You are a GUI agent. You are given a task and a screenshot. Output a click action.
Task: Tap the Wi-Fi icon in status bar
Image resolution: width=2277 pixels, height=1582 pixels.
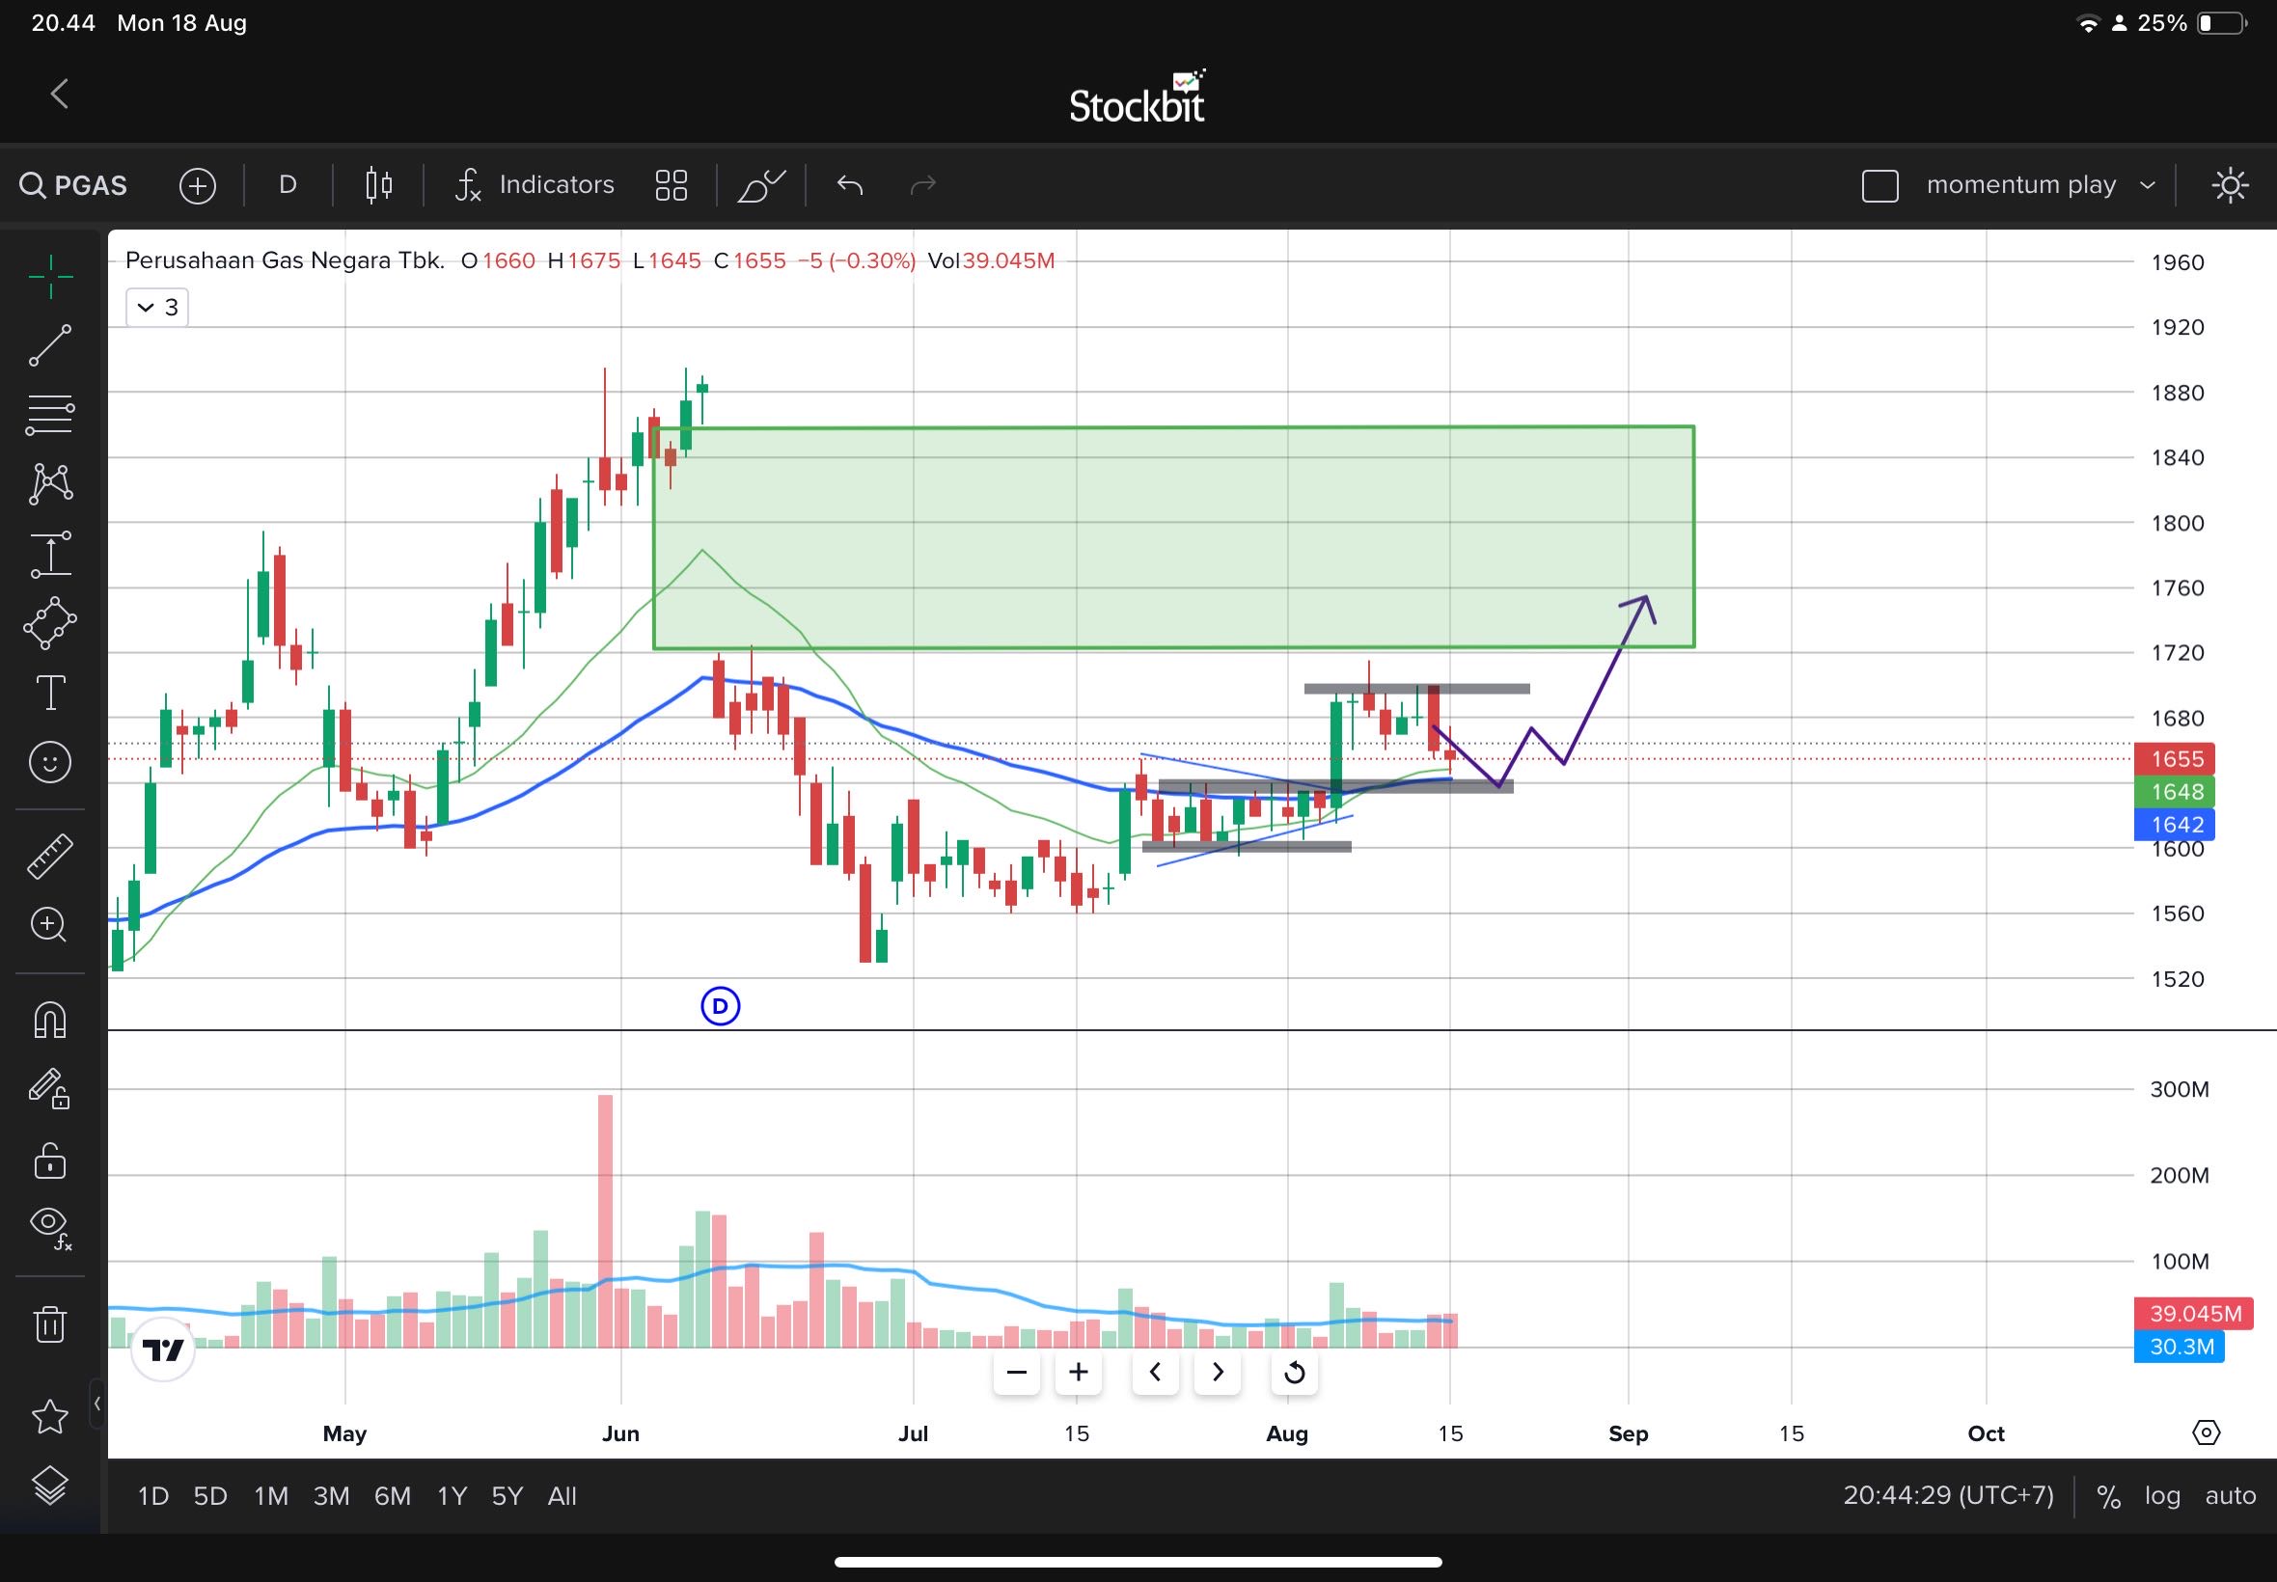tap(2088, 24)
